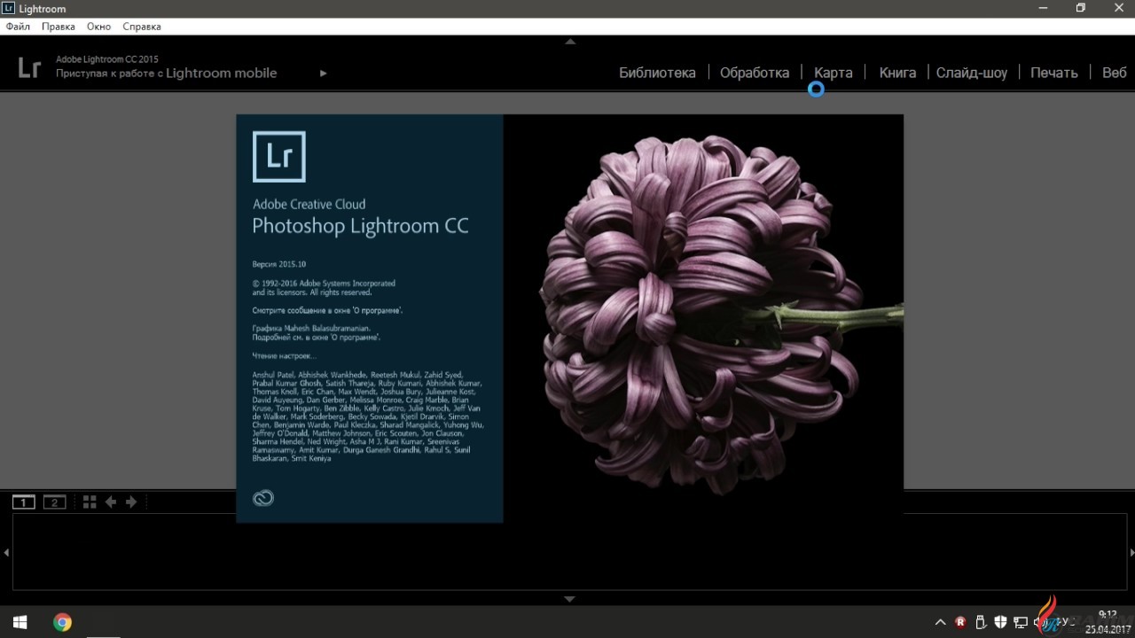Click the network icon in the system tray
This screenshot has width=1135, height=638.
tap(1021, 622)
